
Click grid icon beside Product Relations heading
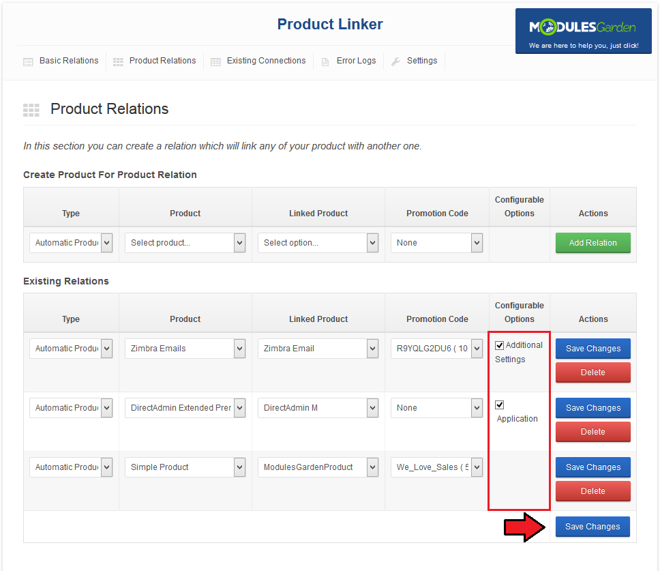point(31,110)
